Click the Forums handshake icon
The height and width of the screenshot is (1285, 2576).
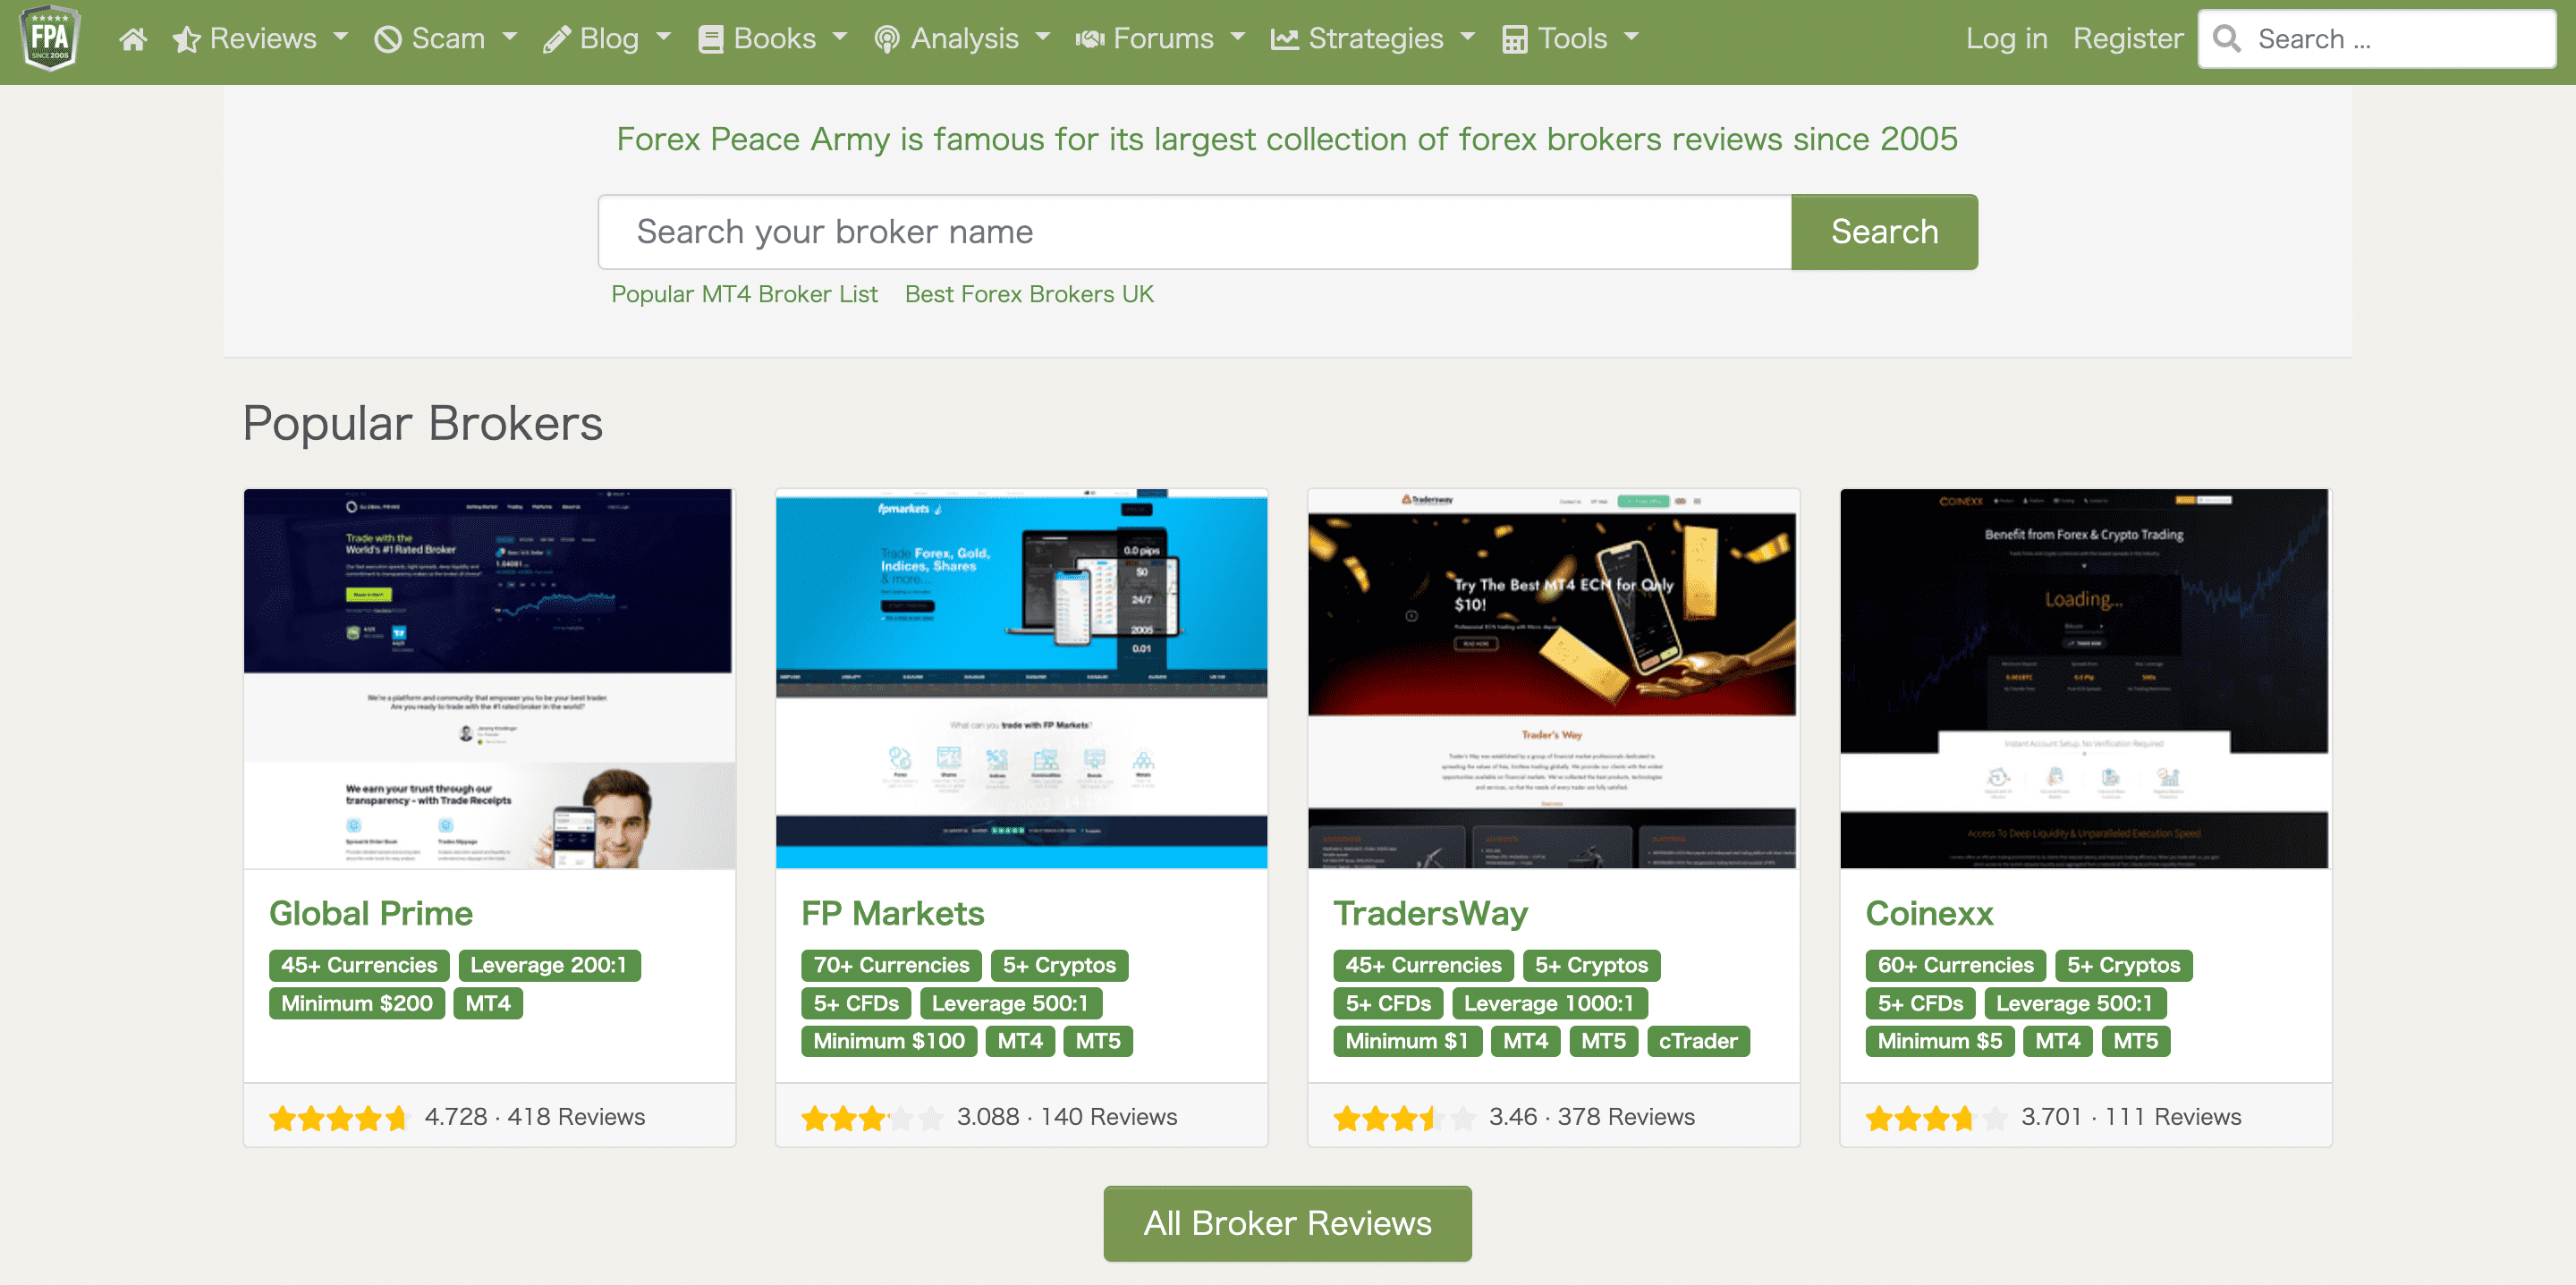coord(1089,39)
